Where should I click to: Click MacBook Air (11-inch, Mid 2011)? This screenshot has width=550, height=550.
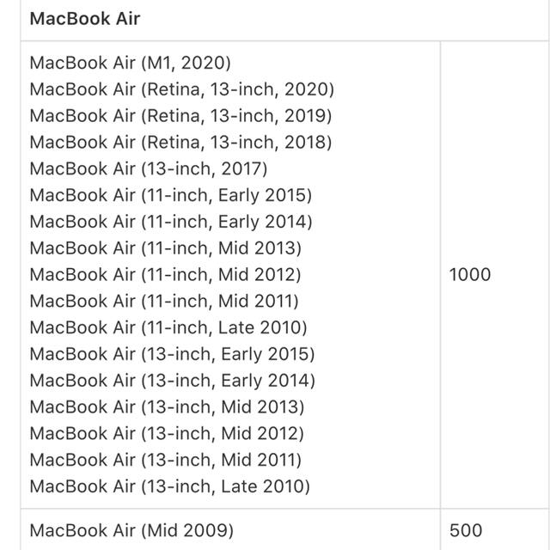(x=164, y=302)
